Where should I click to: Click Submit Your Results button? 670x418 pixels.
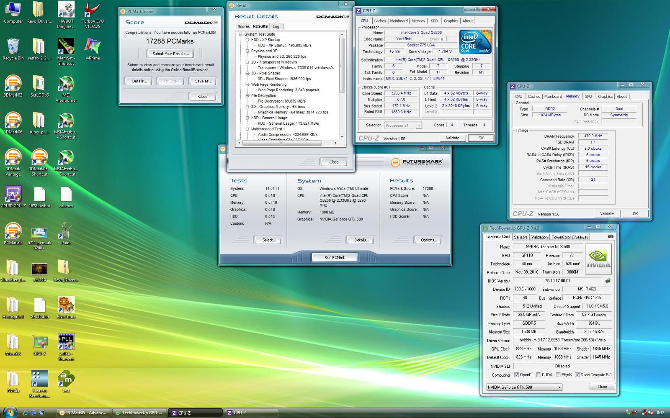click(170, 54)
